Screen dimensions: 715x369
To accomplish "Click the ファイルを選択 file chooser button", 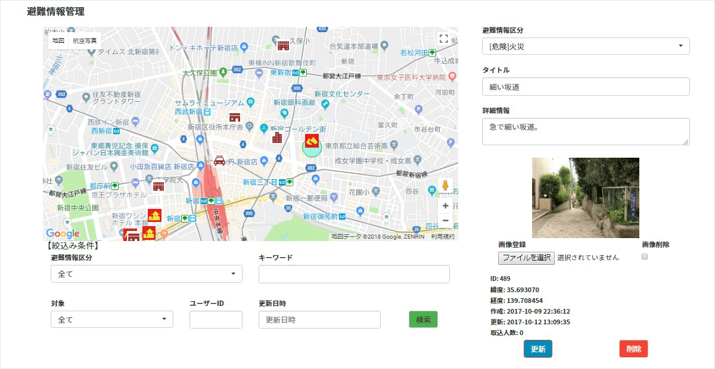I will click(x=526, y=258).
